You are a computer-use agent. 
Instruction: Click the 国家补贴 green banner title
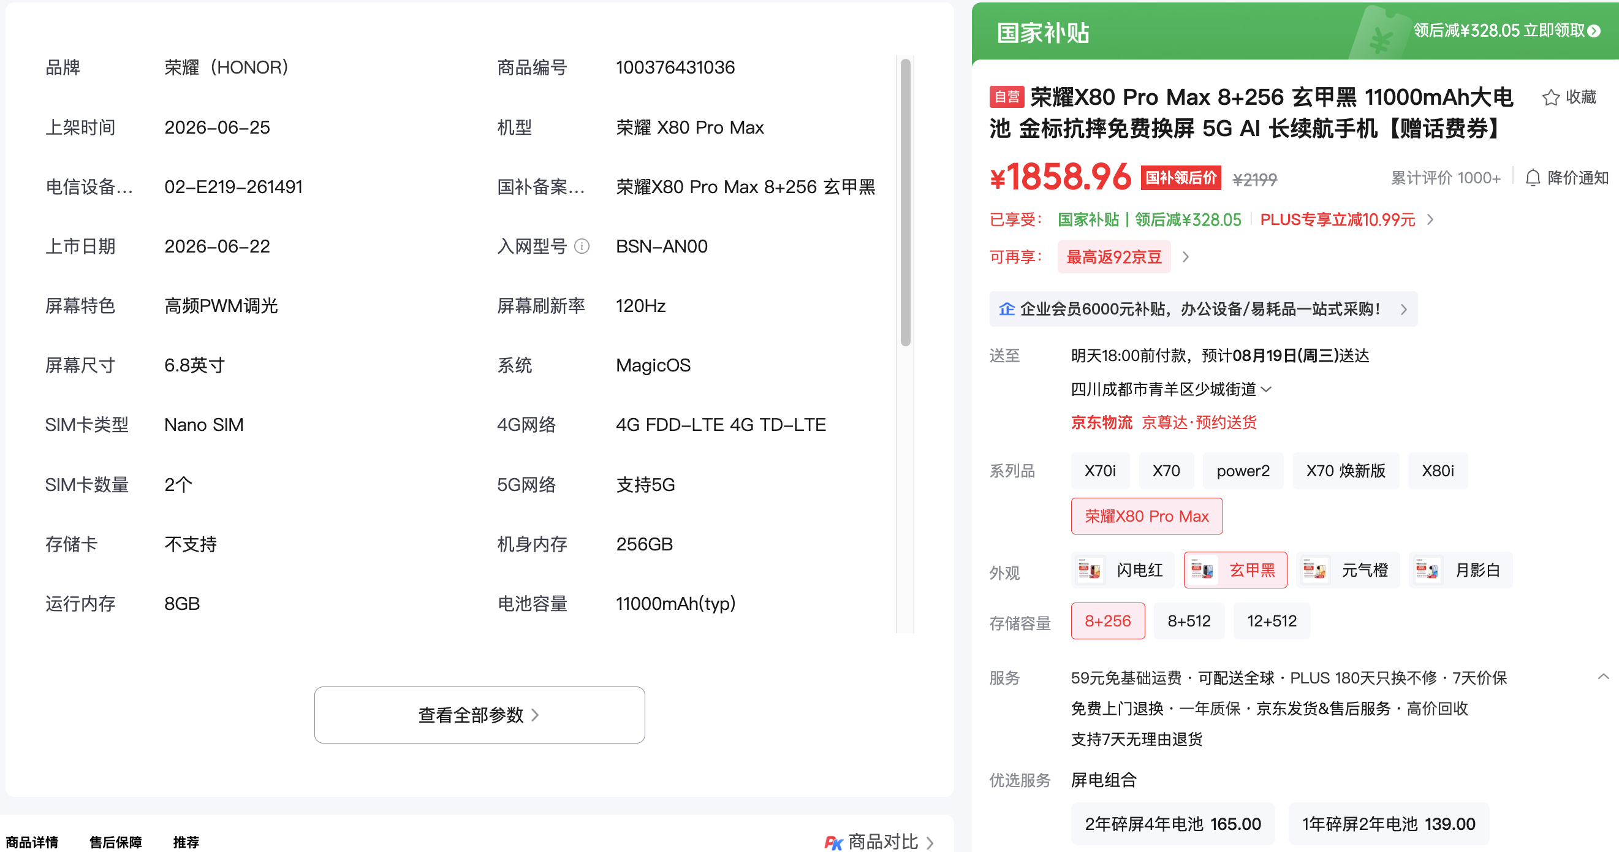tap(1044, 32)
